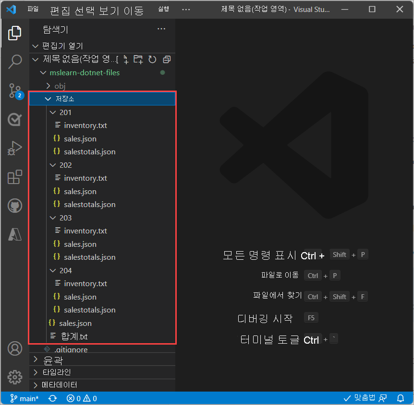Open explorer views and more actions ellipsis
This screenshot has height=405, width=414.
coord(161,29)
